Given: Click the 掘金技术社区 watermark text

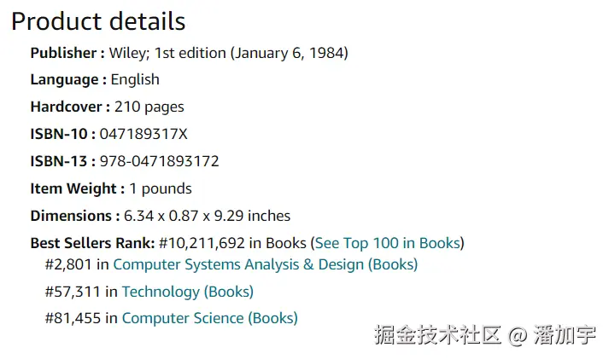Looking at the screenshot, I should [x=437, y=335].
